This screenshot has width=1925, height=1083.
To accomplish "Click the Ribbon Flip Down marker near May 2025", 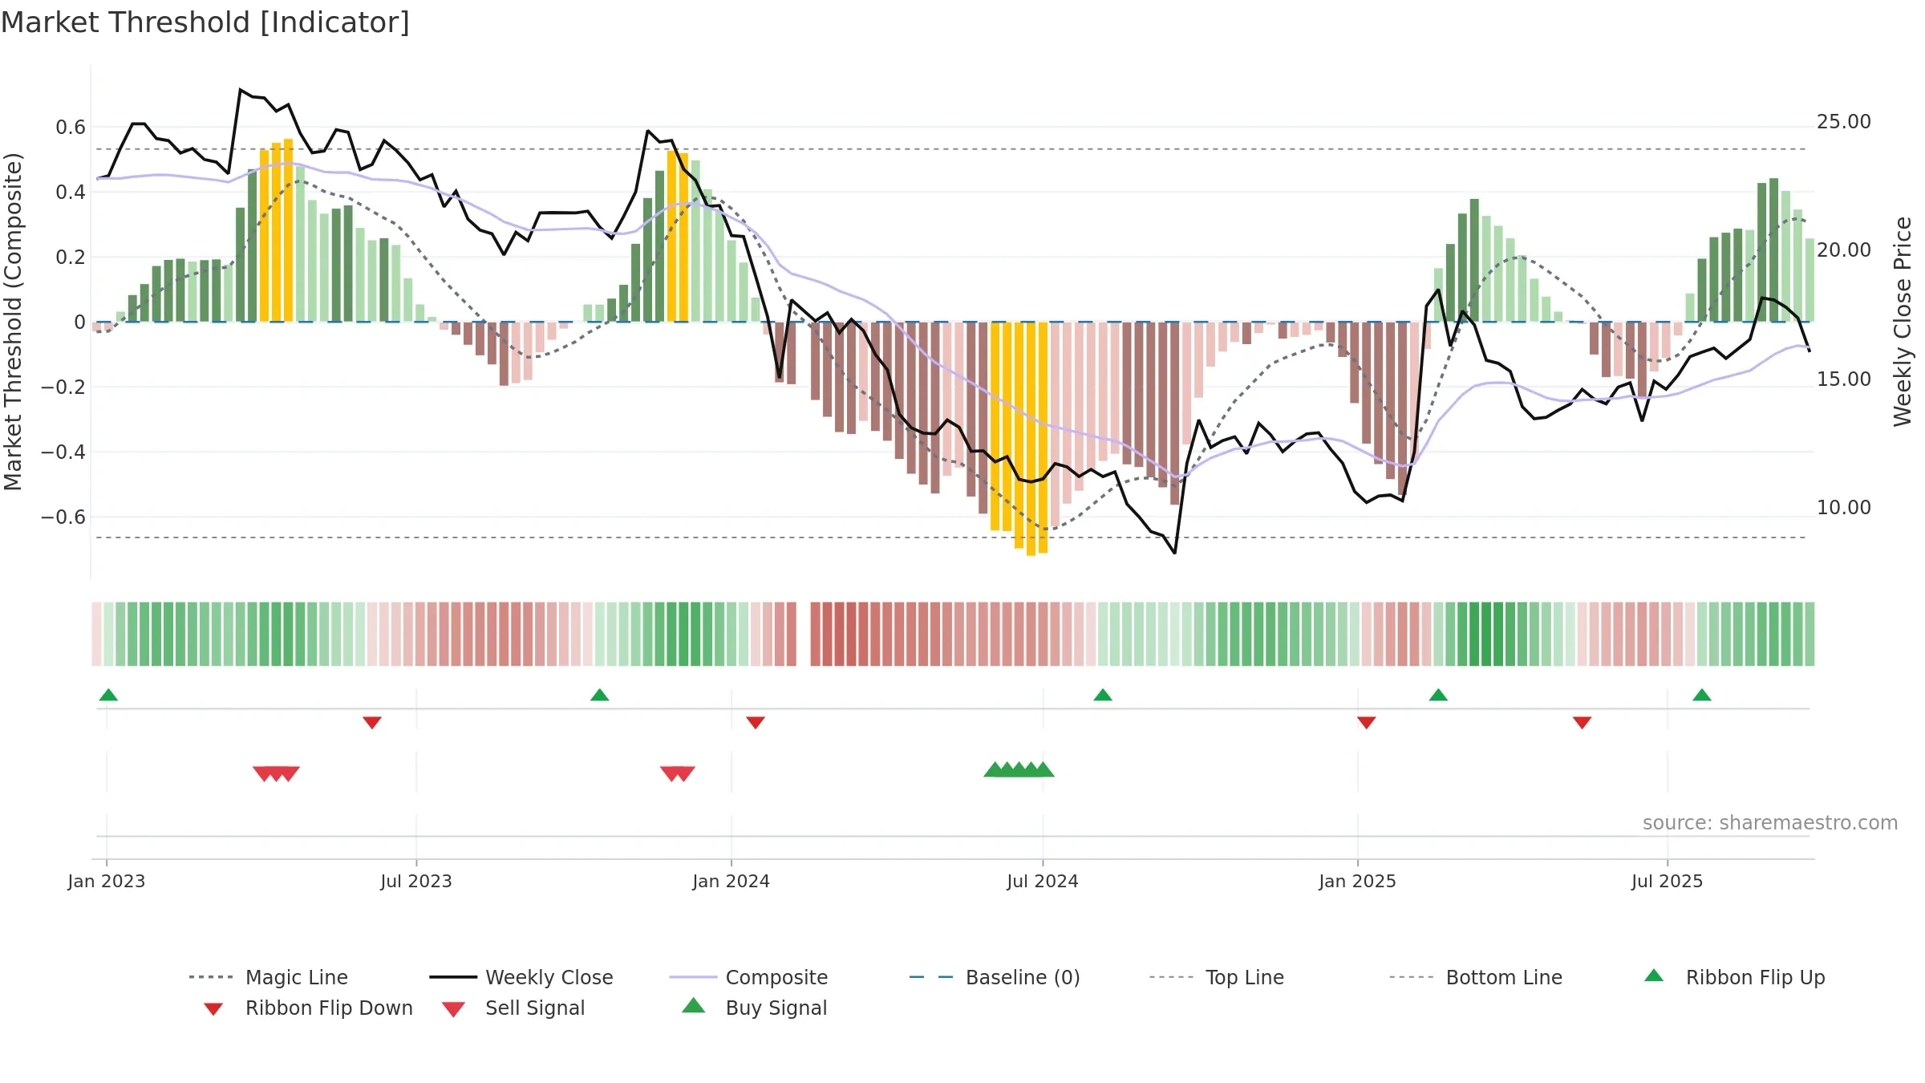I will (1583, 723).
